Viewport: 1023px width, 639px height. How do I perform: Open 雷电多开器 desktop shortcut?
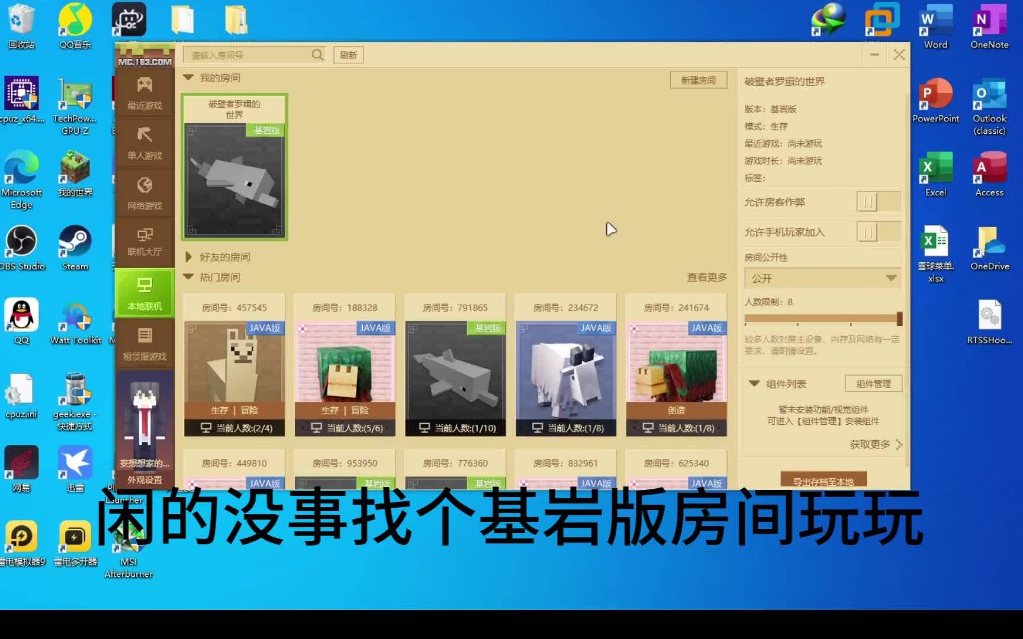[x=75, y=544]
